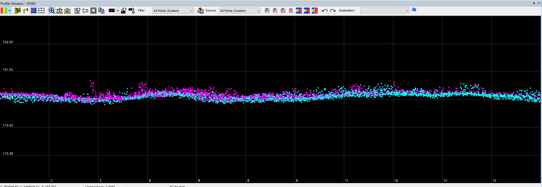Open the properties sheet with pen icon

[77, 11]
